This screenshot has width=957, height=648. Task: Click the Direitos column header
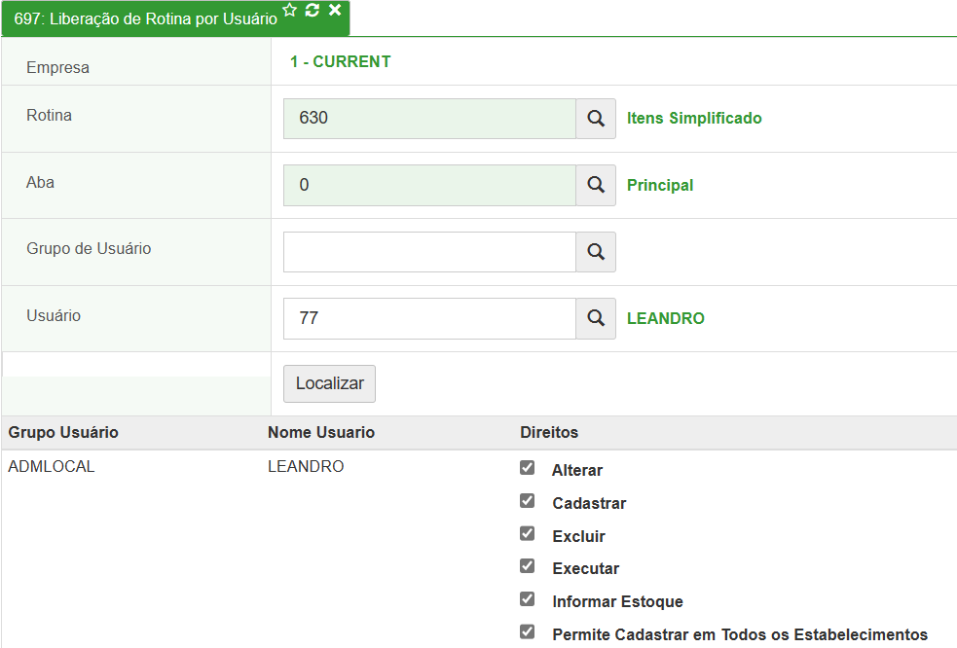click(549, 432)
